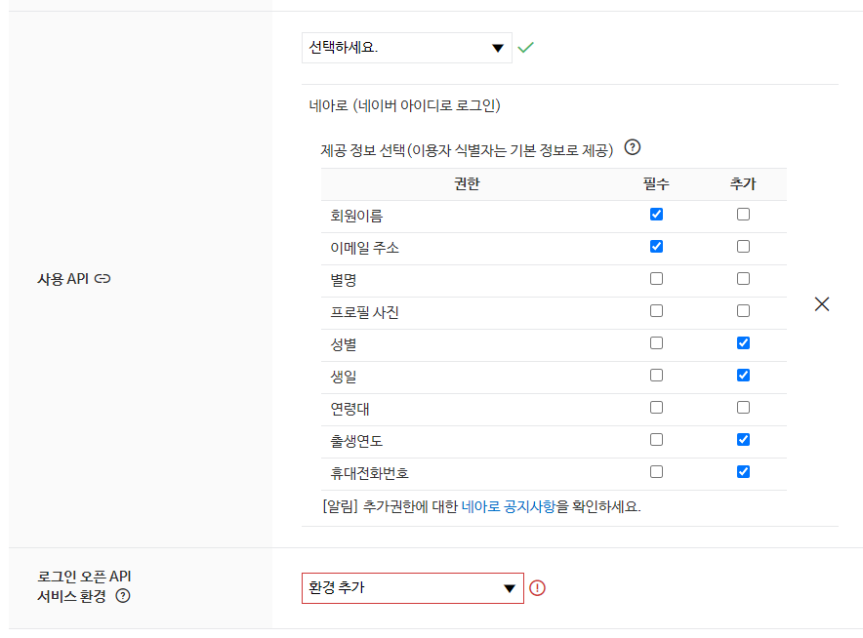Click the 추가 column header
863x638 pixels.
pos(743,183)
